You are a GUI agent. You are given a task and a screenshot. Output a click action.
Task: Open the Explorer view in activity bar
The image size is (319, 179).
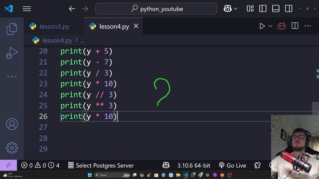pos(12,29)
